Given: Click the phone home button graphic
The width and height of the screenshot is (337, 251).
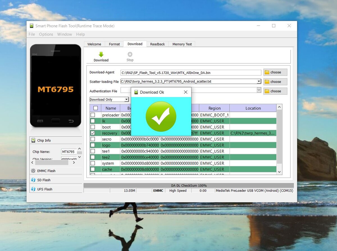Looking at the screenshot, I should tap(56, 121).
